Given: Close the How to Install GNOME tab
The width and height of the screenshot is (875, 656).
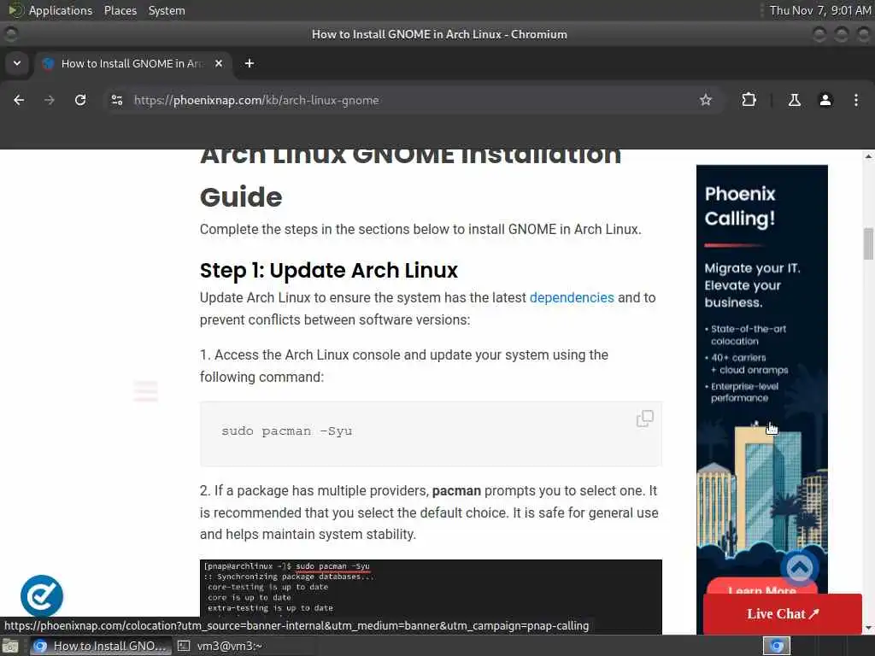Looking at the screenshot, I should pos(219,63).
